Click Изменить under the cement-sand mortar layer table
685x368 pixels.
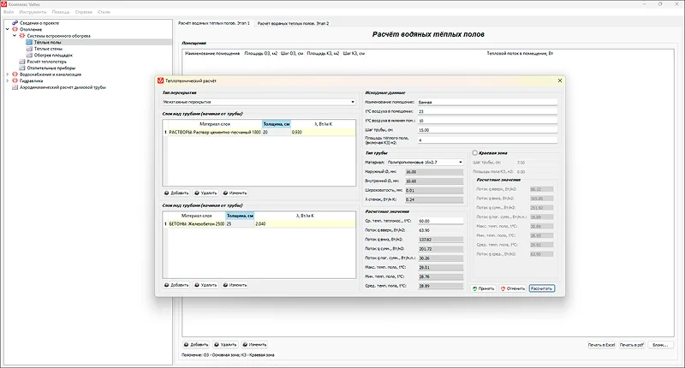coord(235,193)
